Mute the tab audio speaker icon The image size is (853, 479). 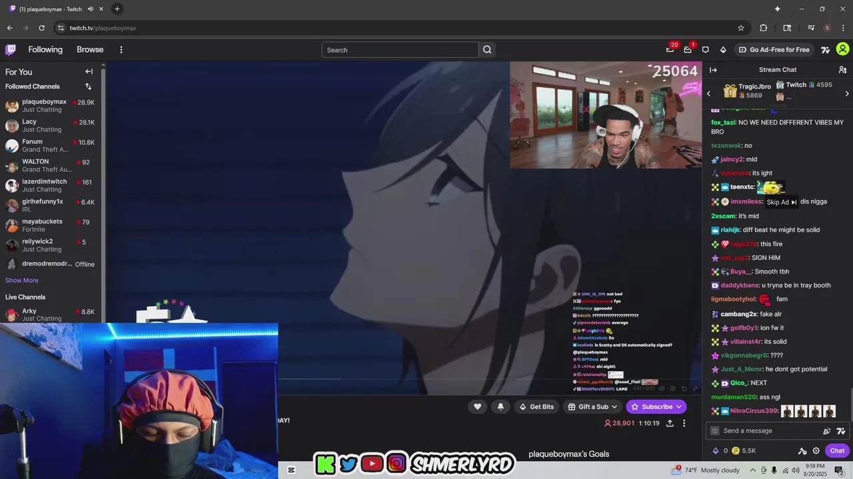tap(90, 9)
